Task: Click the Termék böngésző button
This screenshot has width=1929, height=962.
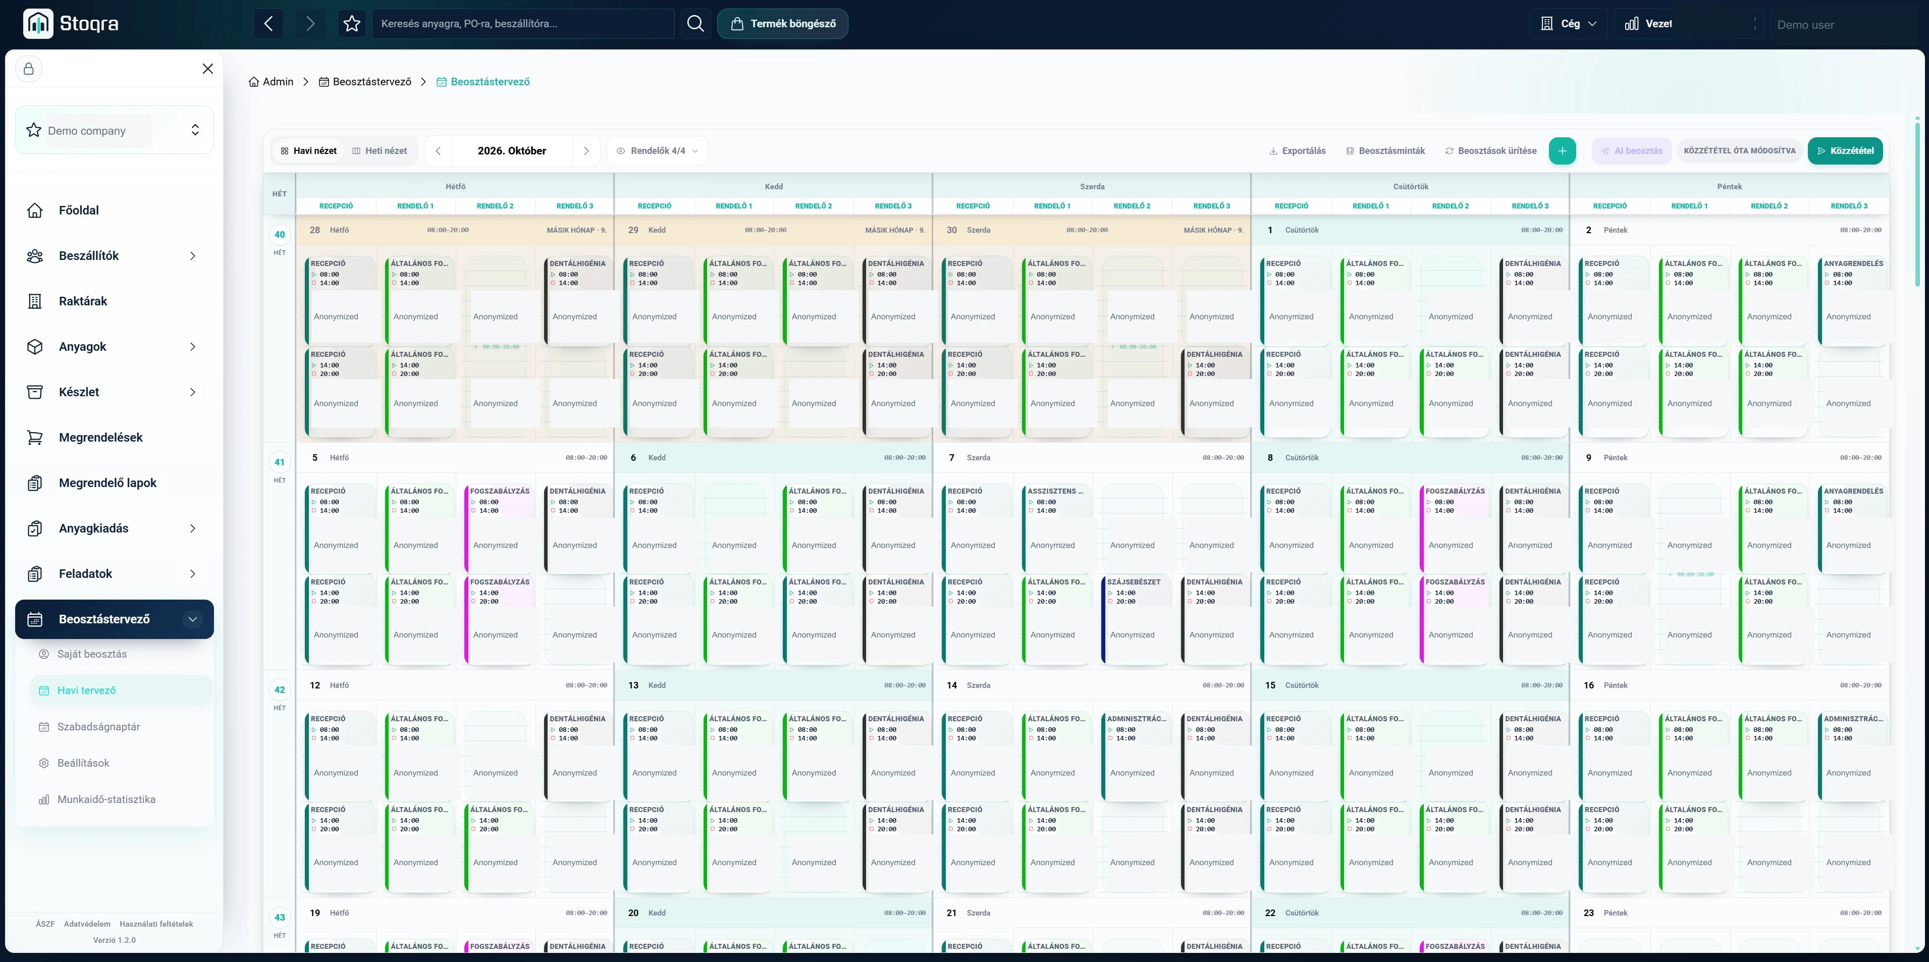Action: point(782,23)
